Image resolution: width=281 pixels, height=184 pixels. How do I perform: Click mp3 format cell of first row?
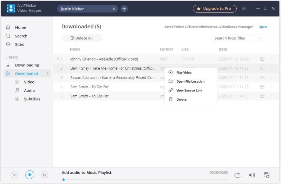click(x=163, y=59)
